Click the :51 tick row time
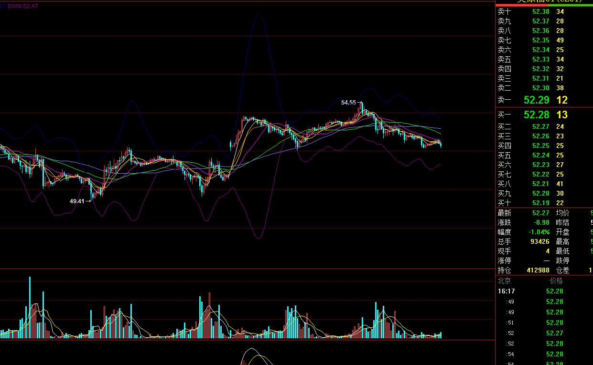The width and height of the screenshot is (593, 365). tap(511, 323)
